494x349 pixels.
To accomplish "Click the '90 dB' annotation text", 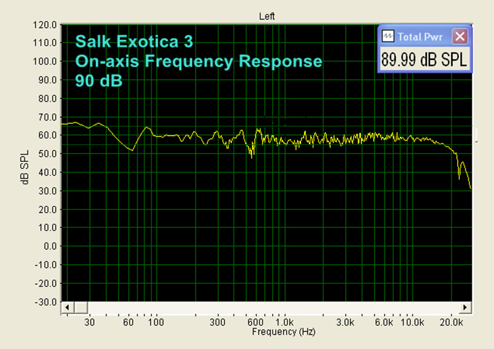I will 99,80.
